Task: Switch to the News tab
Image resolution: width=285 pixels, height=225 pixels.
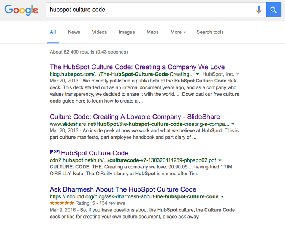Action: (x=74, y=32)
